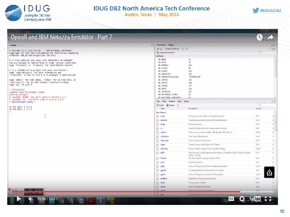This screenshot has width=290, height=217.
Task: Switch to the Packages tab
Action: coord(172,101)
